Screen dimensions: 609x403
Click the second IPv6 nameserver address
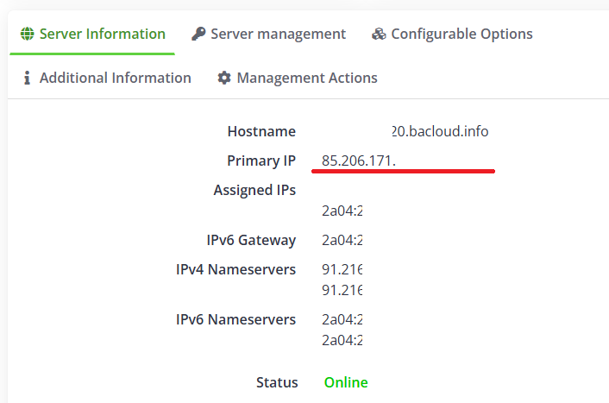(x=342, y=339)
